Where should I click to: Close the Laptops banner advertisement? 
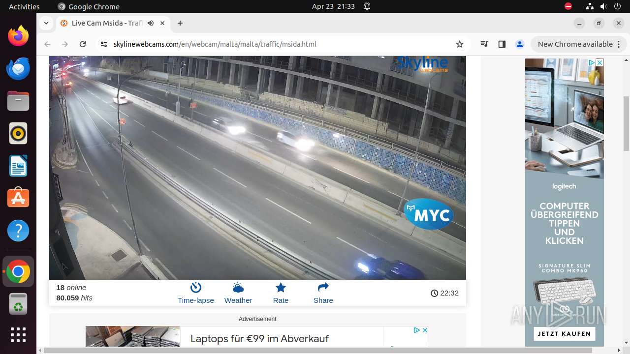coord(425,330)
